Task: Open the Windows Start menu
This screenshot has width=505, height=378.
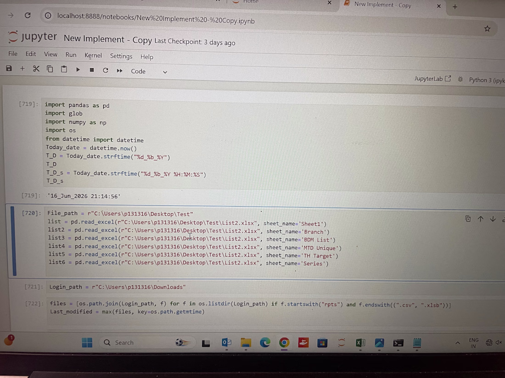Action: [87, 343]
